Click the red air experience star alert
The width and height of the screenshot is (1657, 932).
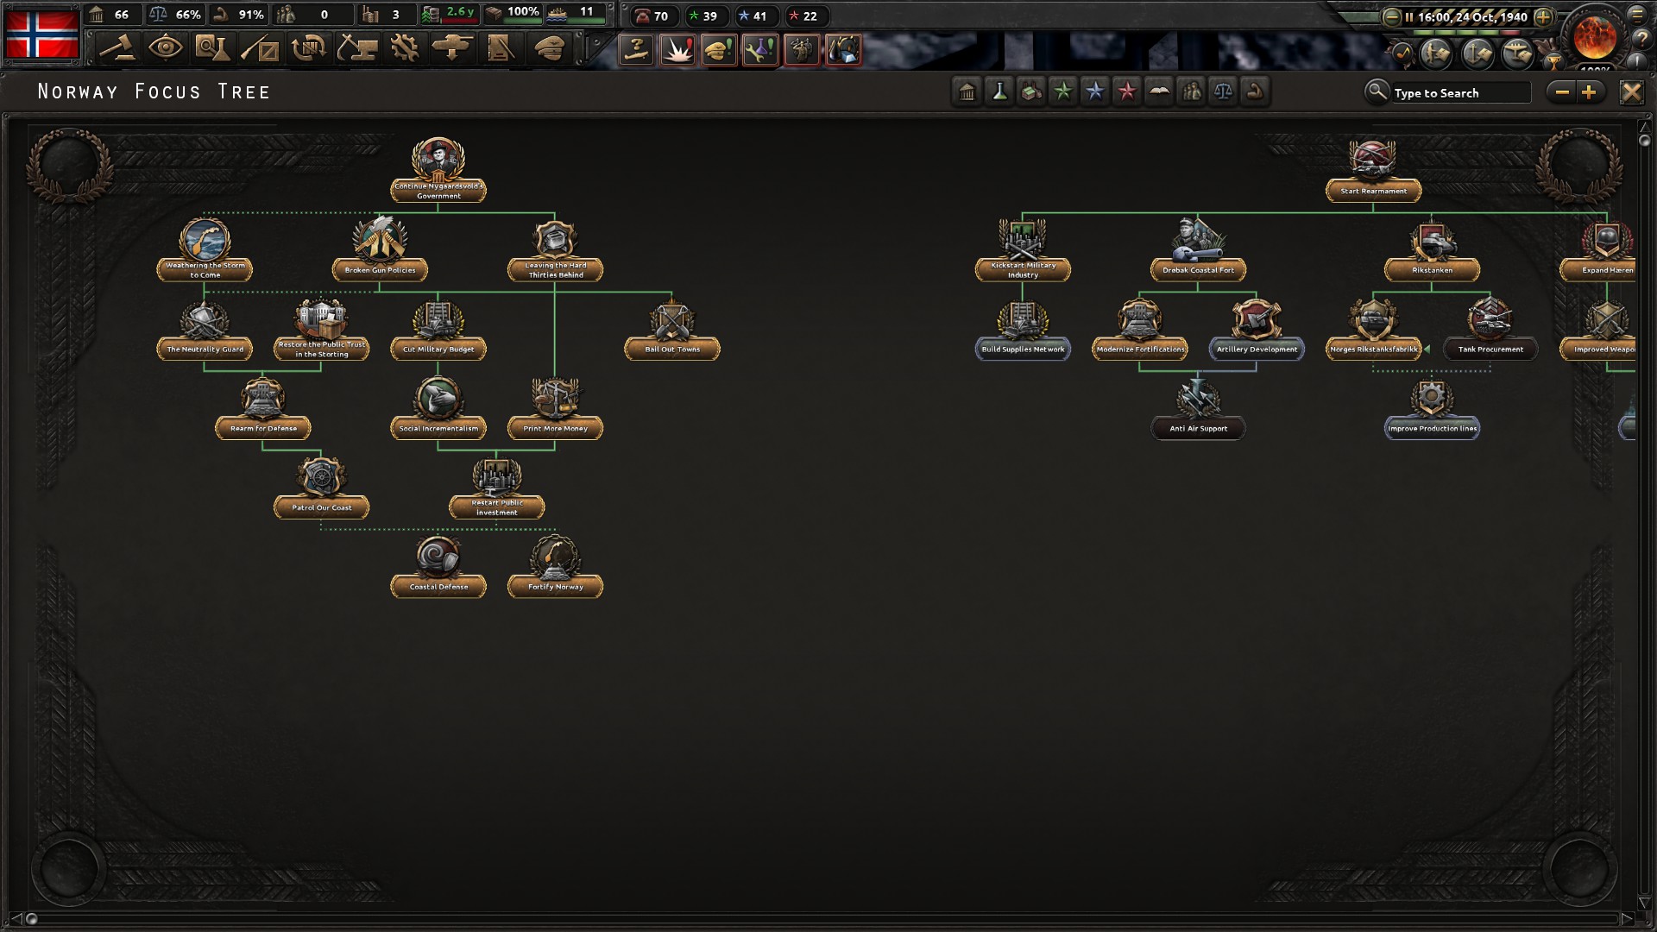click(x=794, y=16)
